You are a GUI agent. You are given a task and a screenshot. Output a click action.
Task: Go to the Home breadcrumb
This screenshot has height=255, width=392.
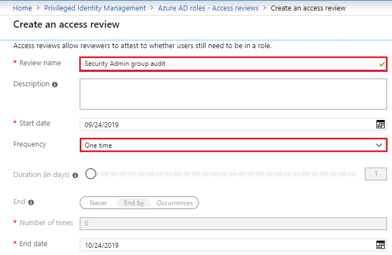23,8
